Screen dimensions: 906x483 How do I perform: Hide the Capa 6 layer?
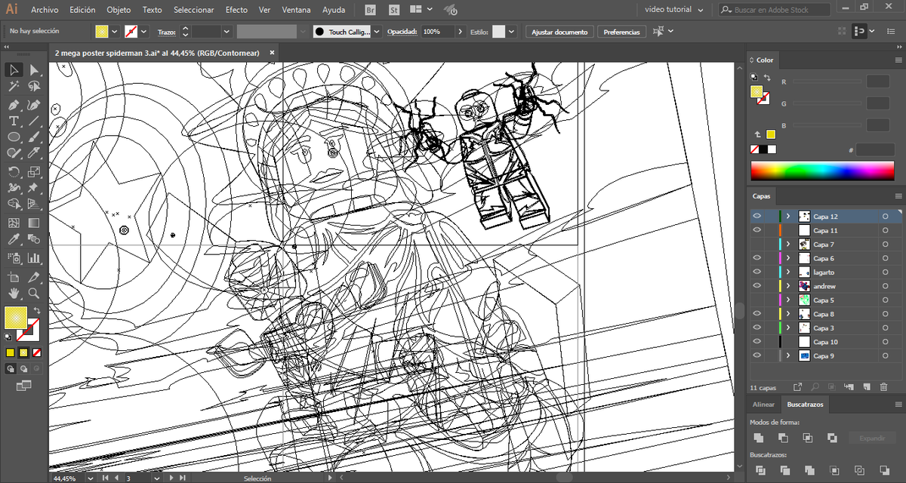tap(757, 258)
